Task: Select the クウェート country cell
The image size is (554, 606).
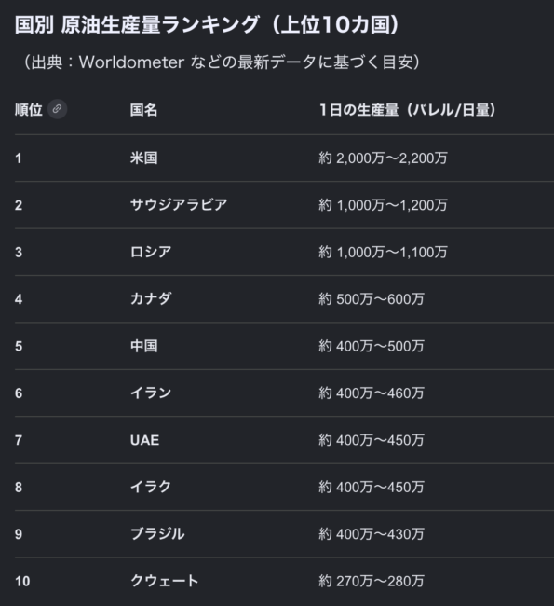Action: (x=165, y=581)
